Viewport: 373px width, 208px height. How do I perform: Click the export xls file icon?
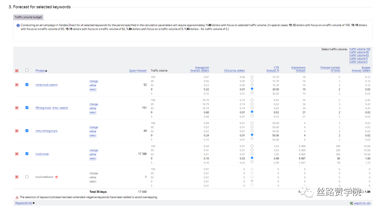[x=351, y=203]
